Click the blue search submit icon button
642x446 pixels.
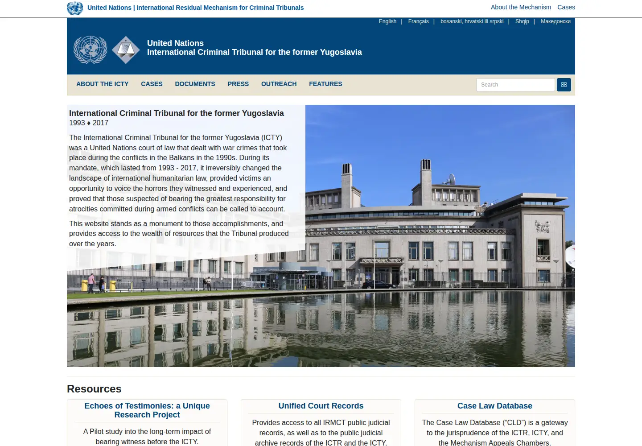[564, 85]
